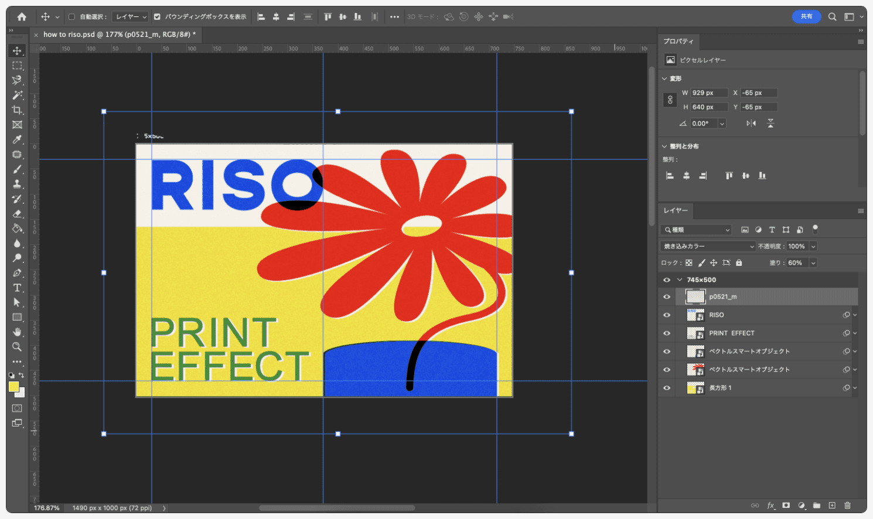
Task: Select the Crop tool
Action: click(x=17, y=110)
